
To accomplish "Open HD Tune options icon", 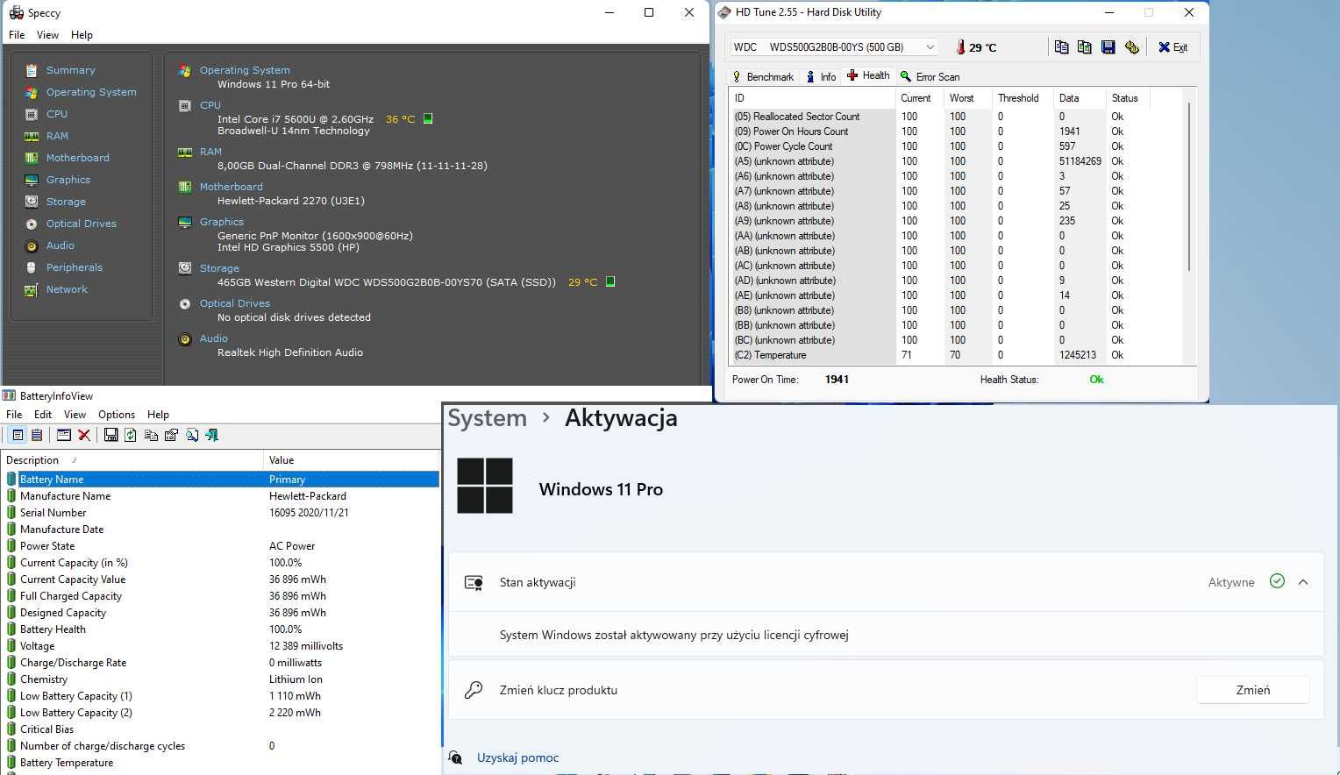I will pyautogui.click(x=1132, y=47).
